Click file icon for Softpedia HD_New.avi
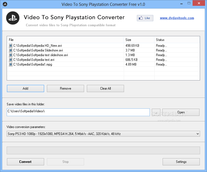207x172 pixels. click(x=11, y=46)
